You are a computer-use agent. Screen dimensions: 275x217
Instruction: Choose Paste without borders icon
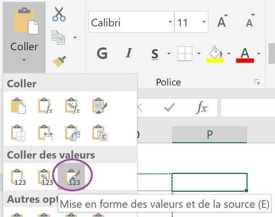[x=18, y=133]
